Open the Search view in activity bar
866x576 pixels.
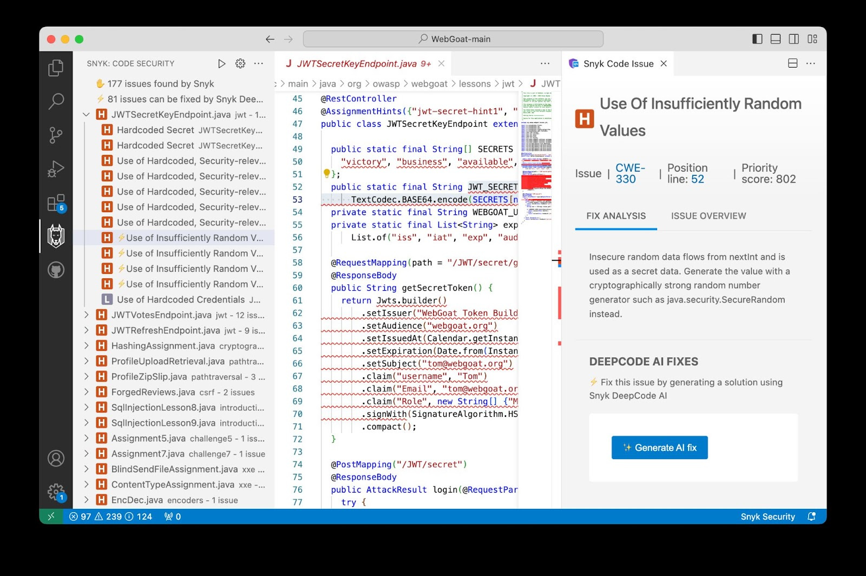(x=56, y=101)
